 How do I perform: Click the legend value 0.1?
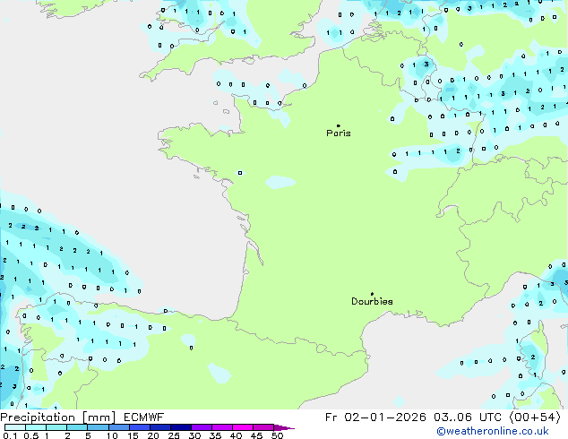11,435
